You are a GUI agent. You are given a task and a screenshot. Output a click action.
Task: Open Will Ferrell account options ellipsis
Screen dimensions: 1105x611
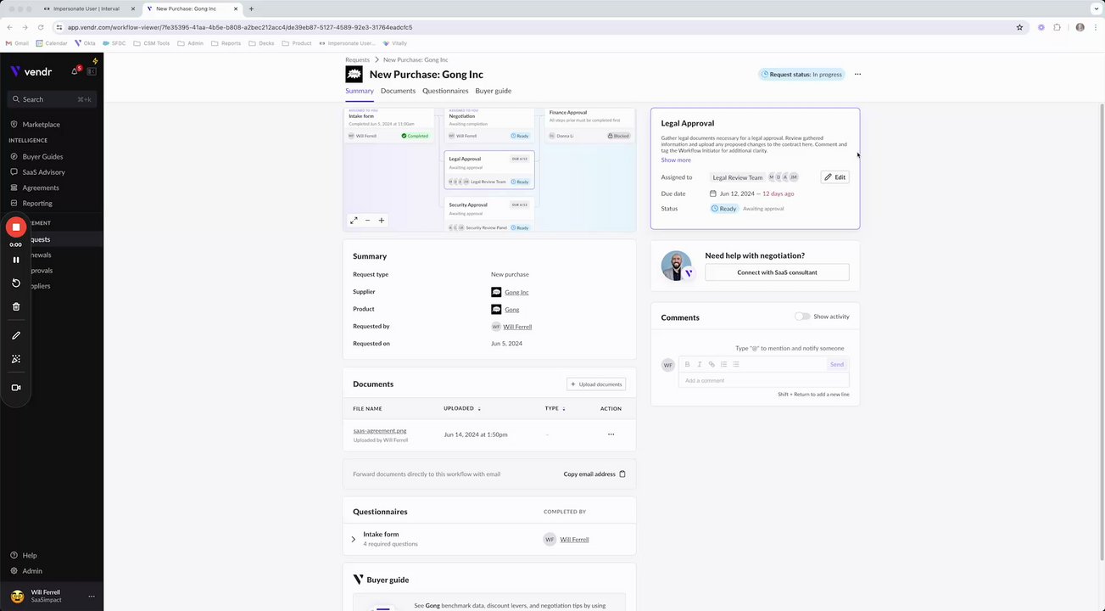(92, 596)
